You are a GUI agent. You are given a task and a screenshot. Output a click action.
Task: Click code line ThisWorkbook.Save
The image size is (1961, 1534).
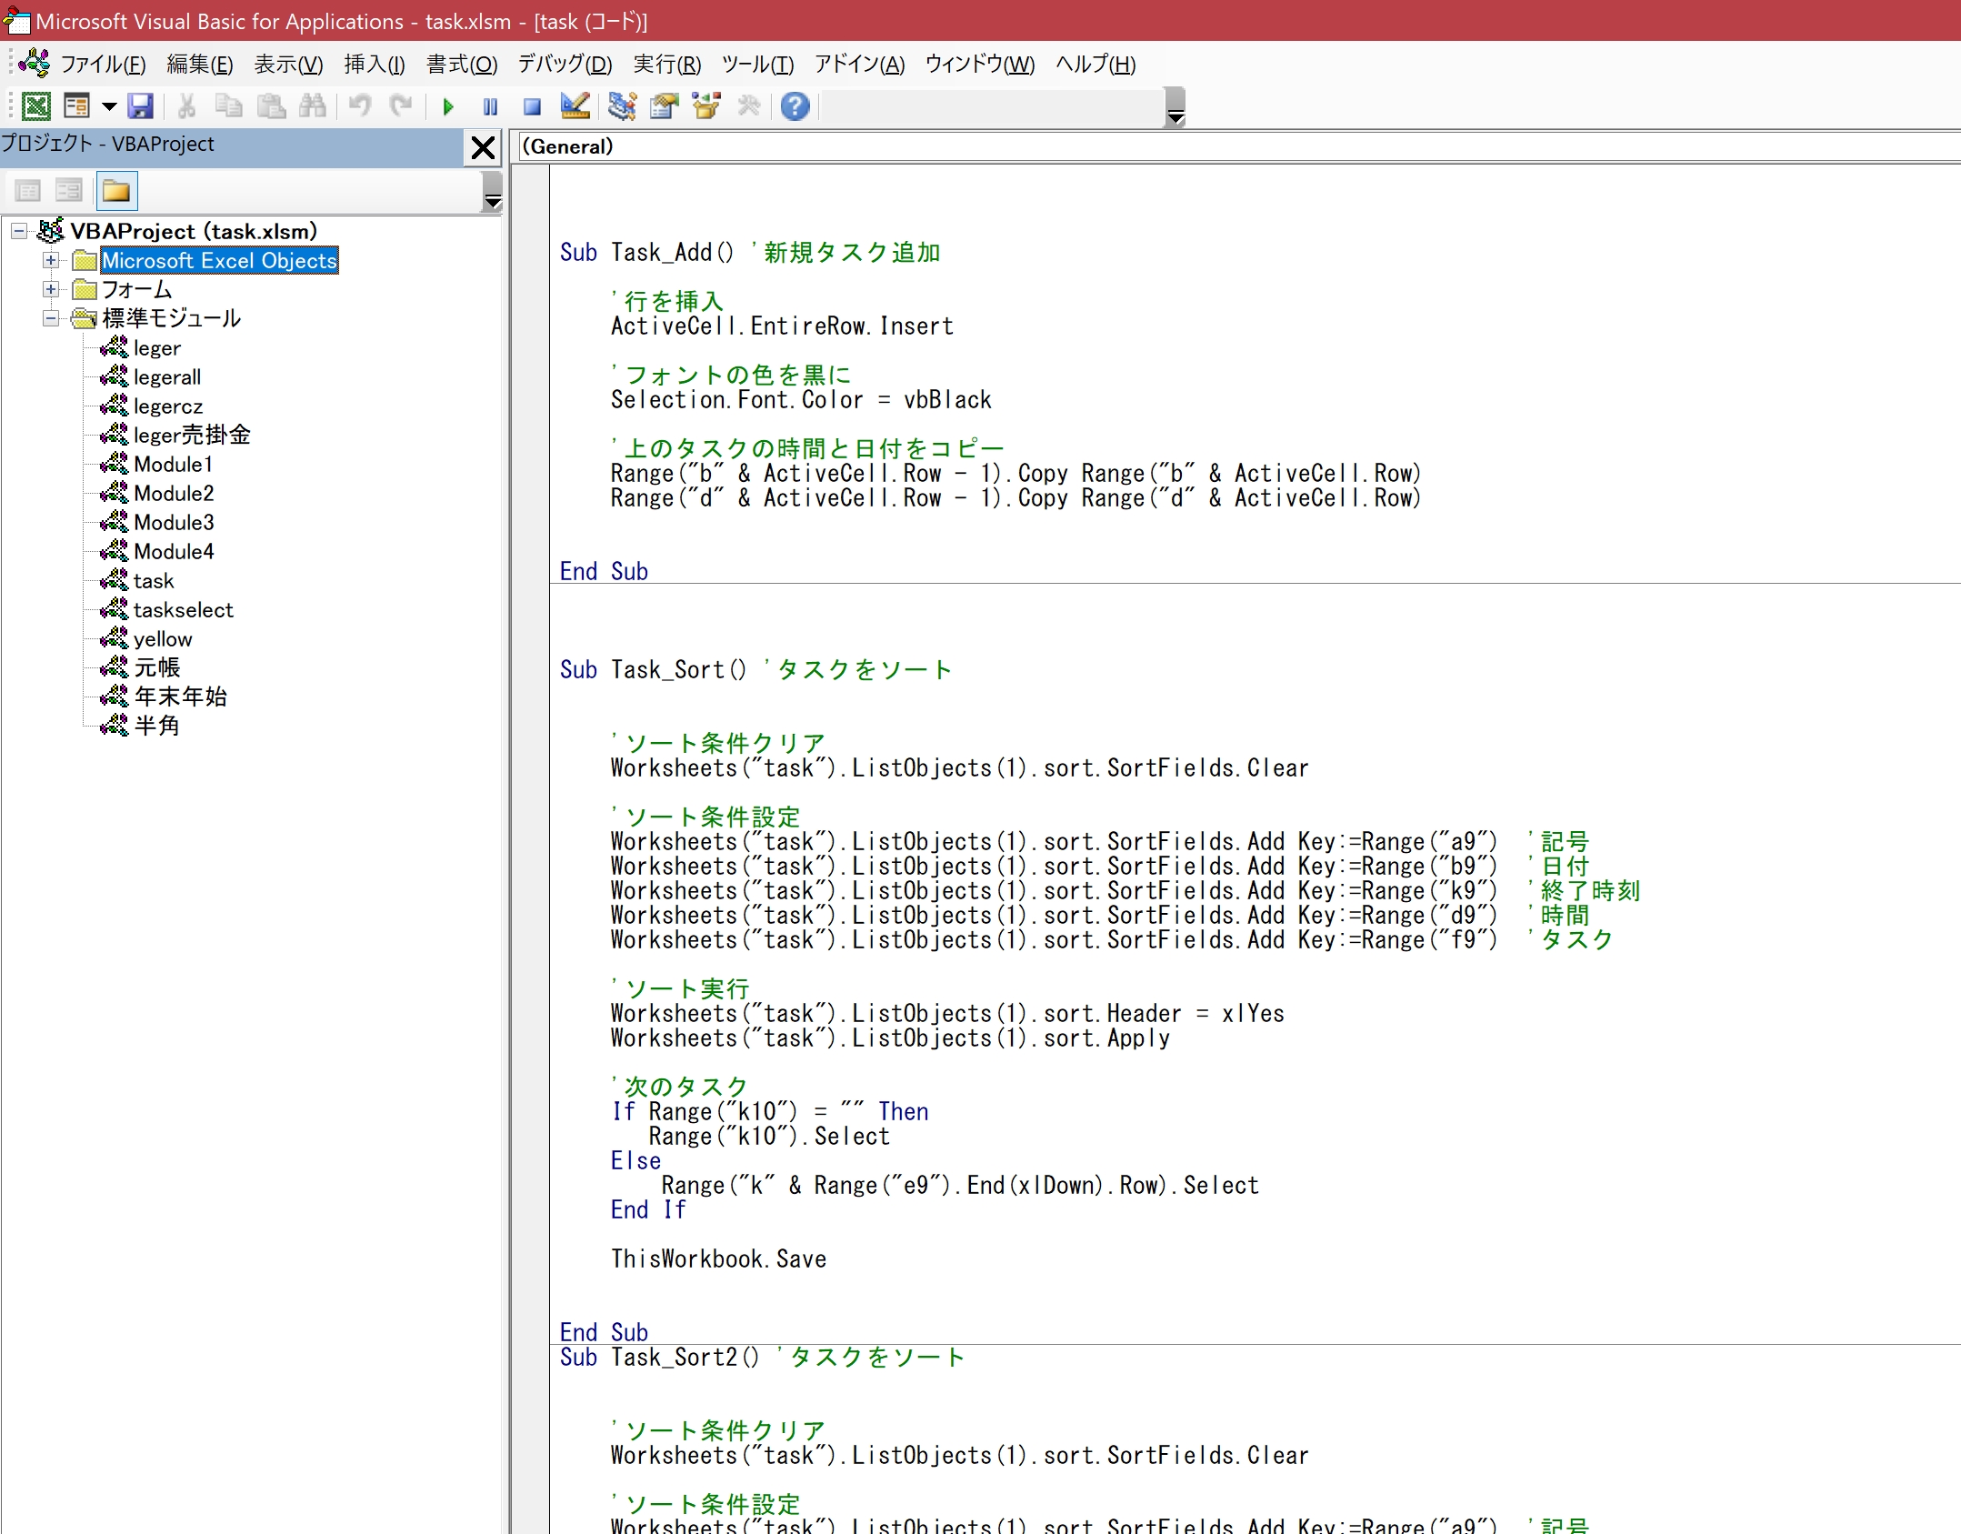coord(718,1258)
